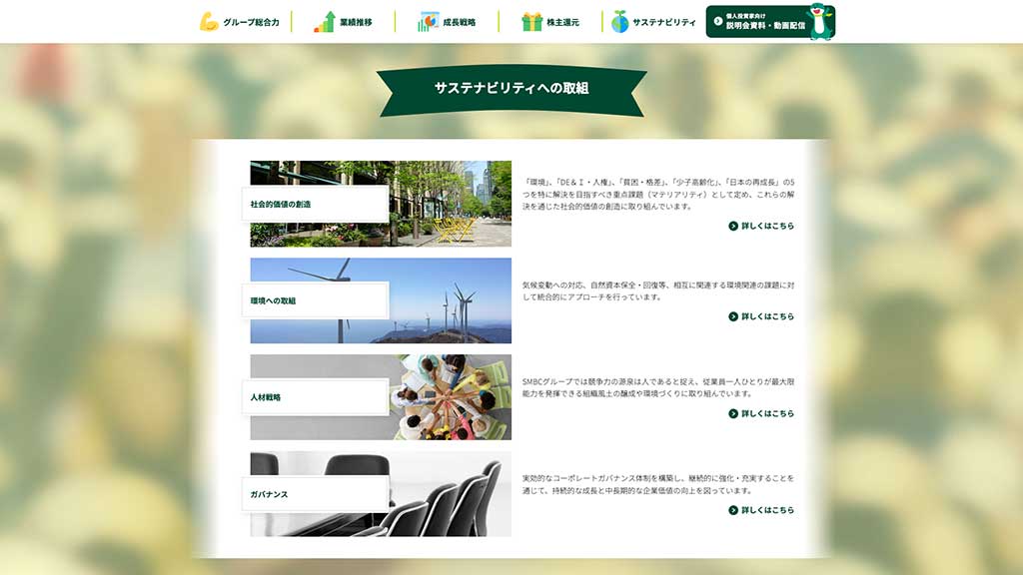The image size is (1023, 575).
Task: Click the green mascot character in the header
Action: click(820, 21)
